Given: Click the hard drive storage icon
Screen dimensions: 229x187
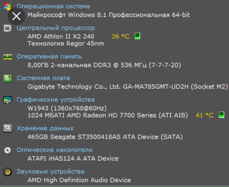Looking at the screenshot, I should (x=7, y=128).
